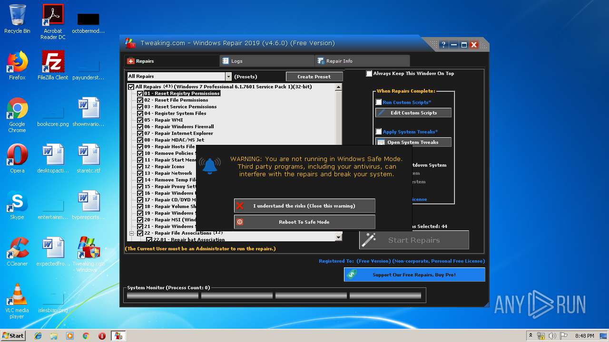Click the repairs list scroll down arrow
This screenshot has width=609, height=342.
[339, 237]
